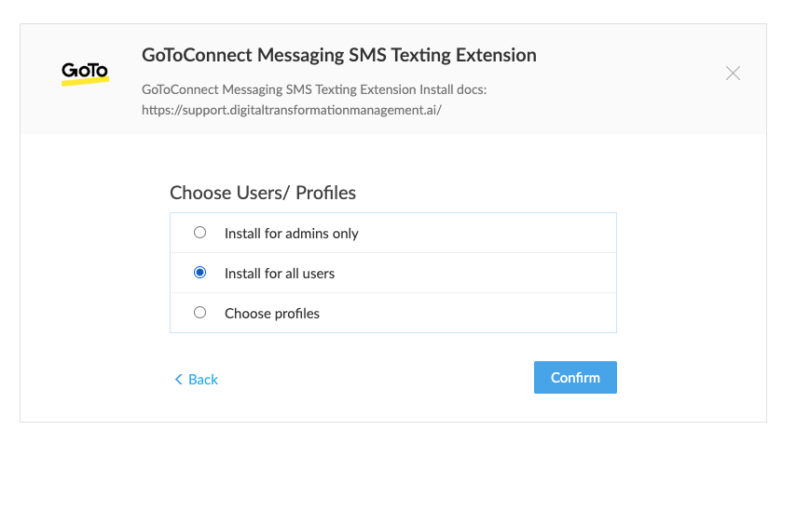Click the Choose Users/ Profiles heading
The height and width of the screenshot is (511, 796).
263,194
